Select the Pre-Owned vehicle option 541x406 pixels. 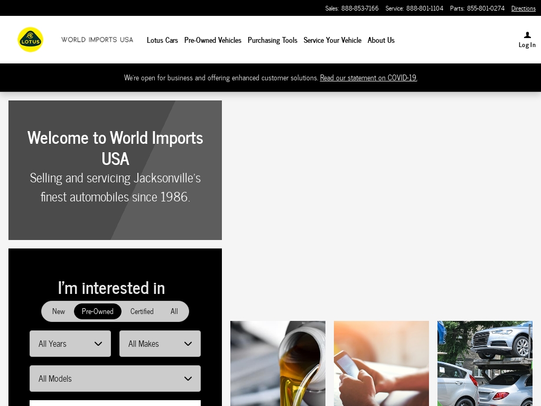[98, 311]
